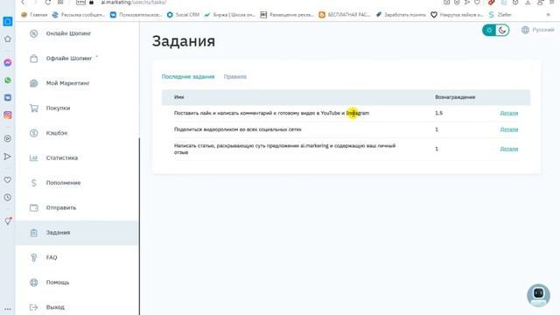
Task: Open Мой Маркетинг icon
Action: click(33, 83)
